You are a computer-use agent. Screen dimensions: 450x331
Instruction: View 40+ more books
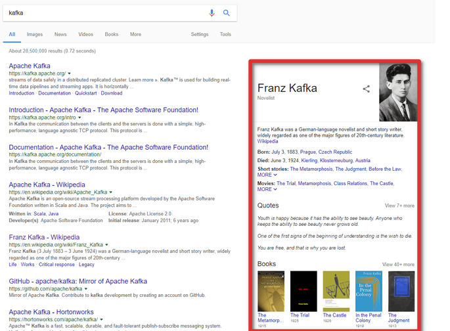398,265
